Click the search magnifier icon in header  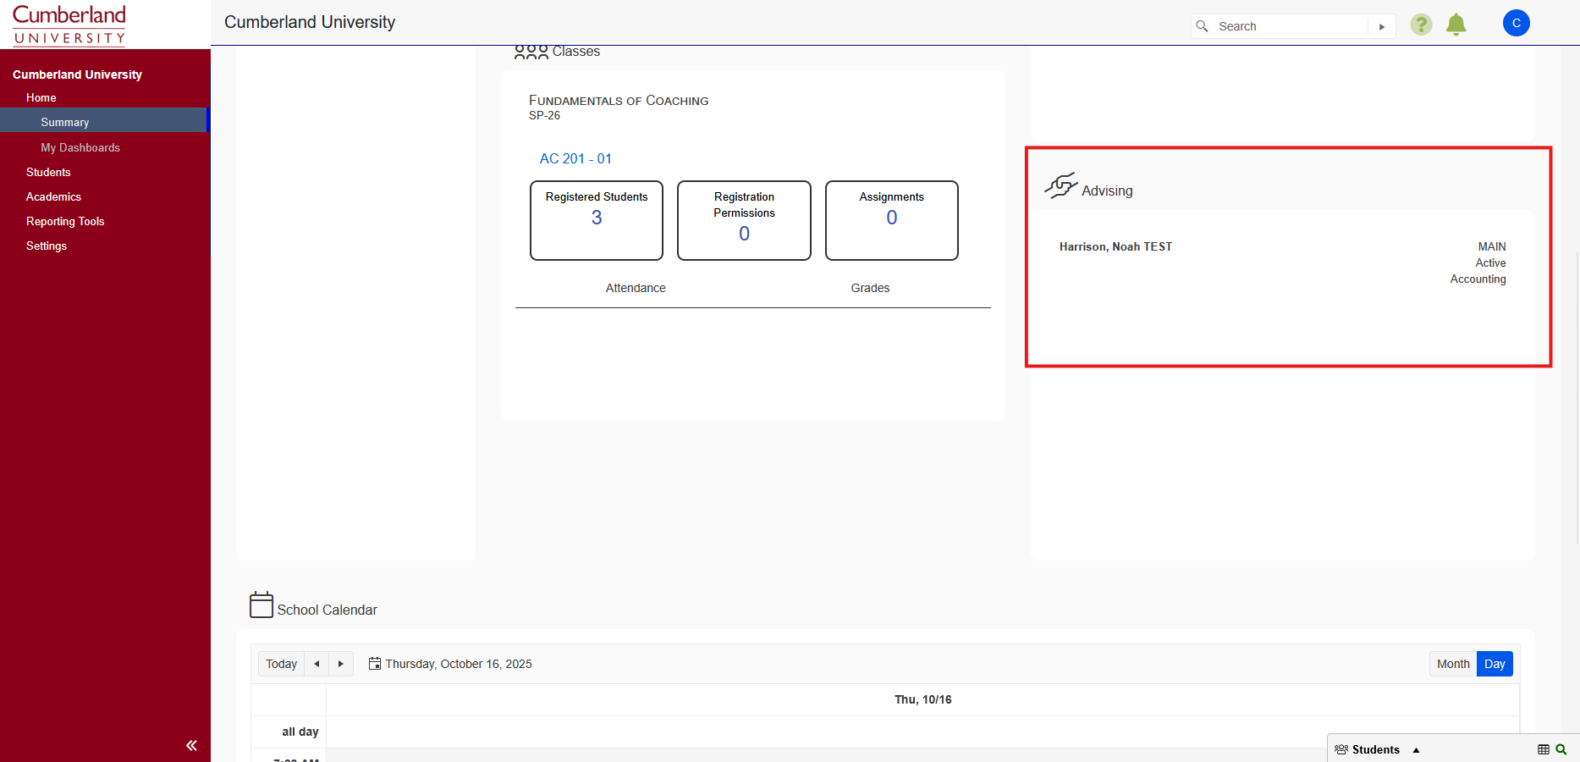coord(1202,26)
